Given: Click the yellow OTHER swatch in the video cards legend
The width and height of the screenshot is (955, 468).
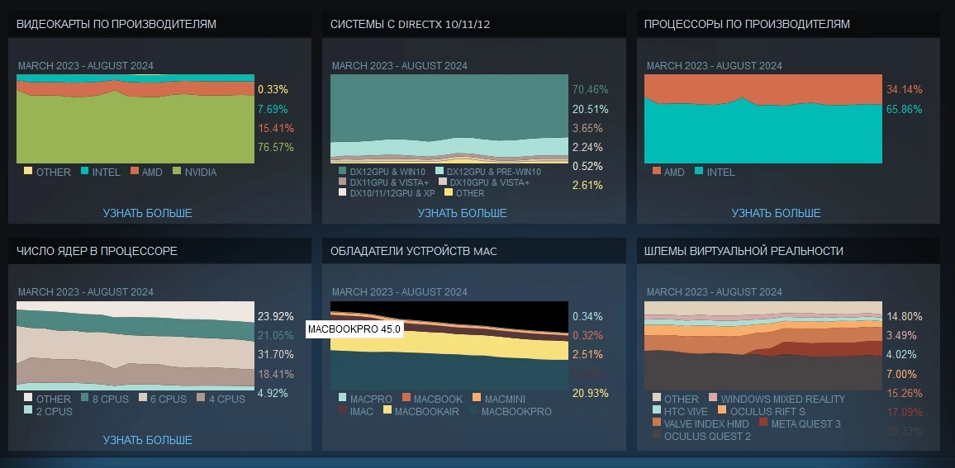Looking at the screenshot, I should point(28,172).
